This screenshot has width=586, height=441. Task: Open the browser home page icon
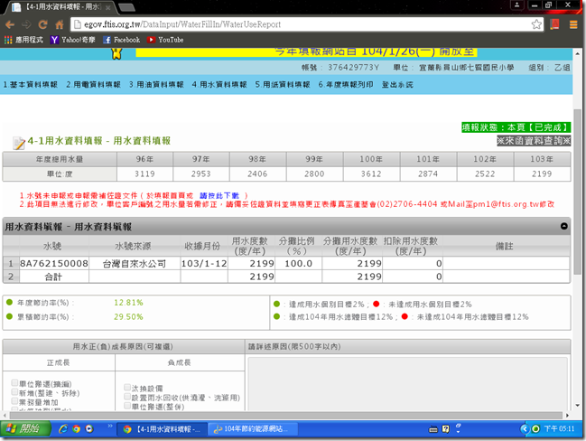click(x=60, y=24)
